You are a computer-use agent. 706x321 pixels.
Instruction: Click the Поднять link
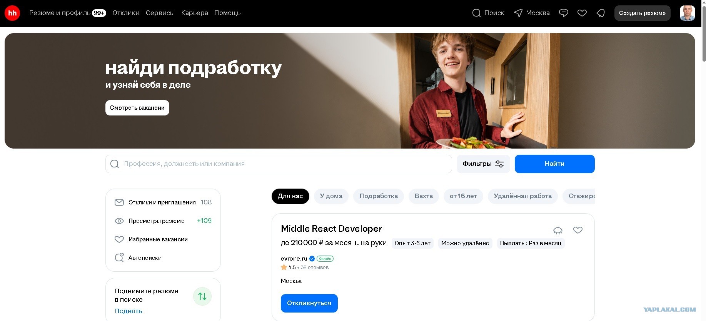click(x=129, y=311)
